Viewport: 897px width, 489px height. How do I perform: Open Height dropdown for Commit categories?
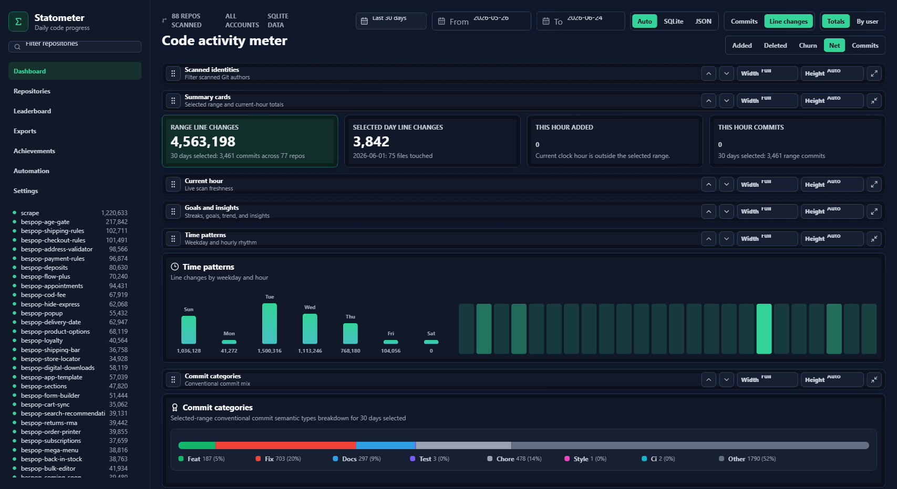pyautogui.click(x=832, y=379)
